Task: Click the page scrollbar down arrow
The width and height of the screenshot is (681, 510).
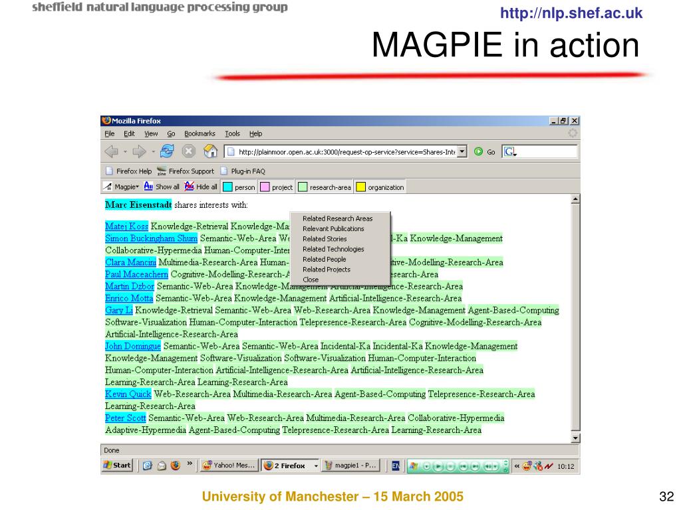Action: pos(575,438)
